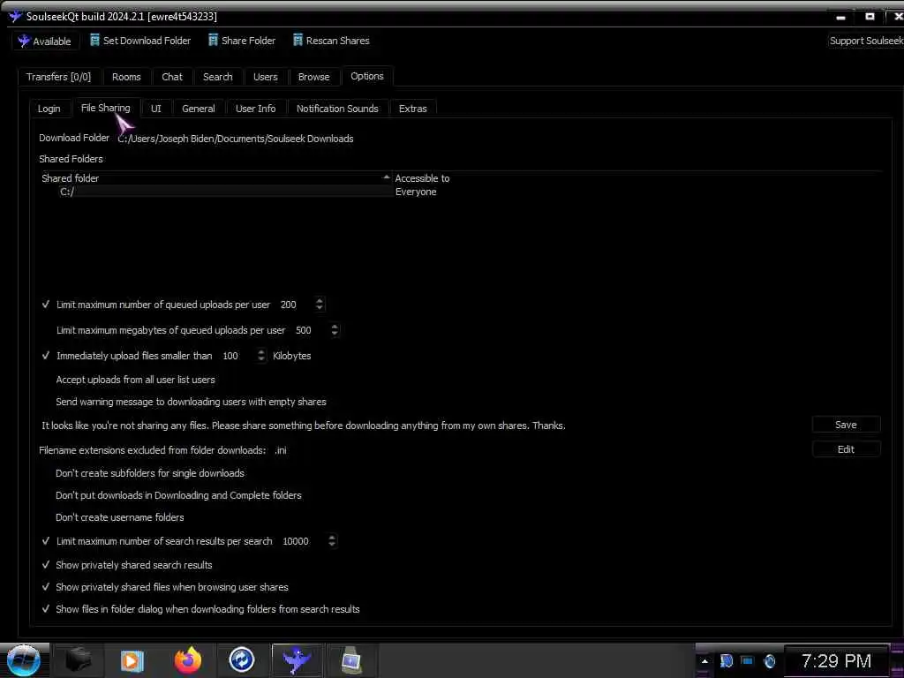This screenshot has width=904, height=678.
Task: Uncheck Show files in folder dialog option
Action: (x=46, y=609)
